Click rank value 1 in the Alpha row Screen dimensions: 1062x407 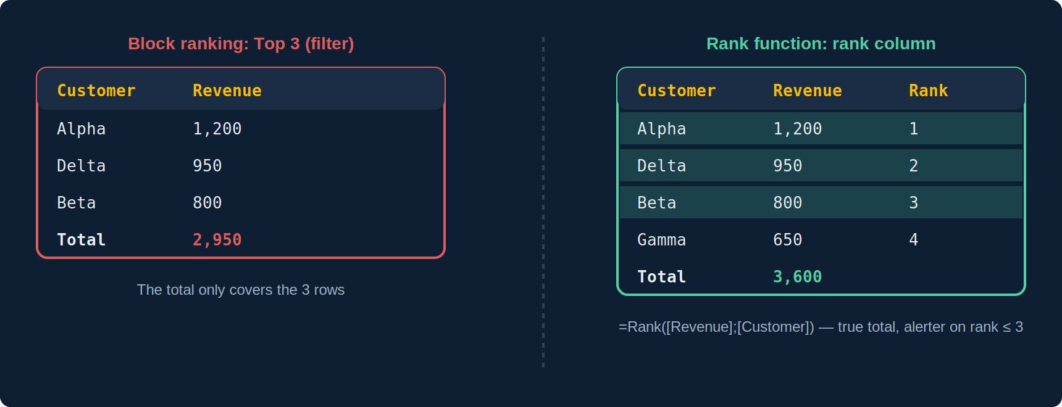click(x=914, y=129)
